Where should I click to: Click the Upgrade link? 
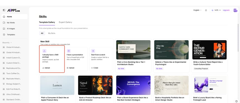coord(226,10)
